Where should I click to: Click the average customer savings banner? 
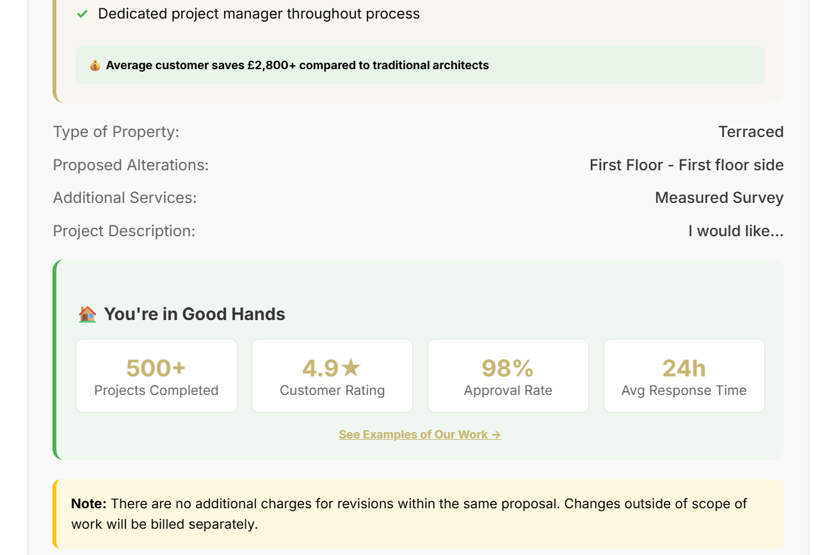pyautogui.click(x=420, y=65)
